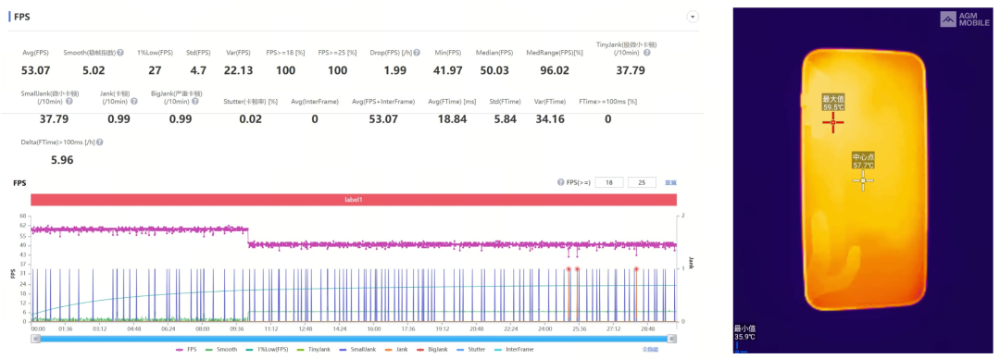Toggle 1%Low(FPS) series in legend
1000x359 pixels.
pos(267,350)
